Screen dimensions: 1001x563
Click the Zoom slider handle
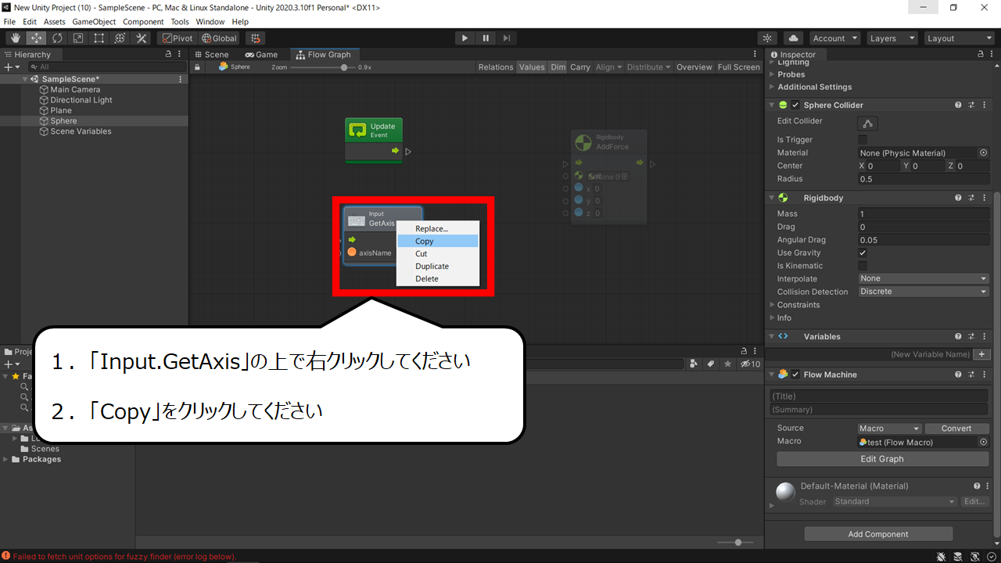344,67
